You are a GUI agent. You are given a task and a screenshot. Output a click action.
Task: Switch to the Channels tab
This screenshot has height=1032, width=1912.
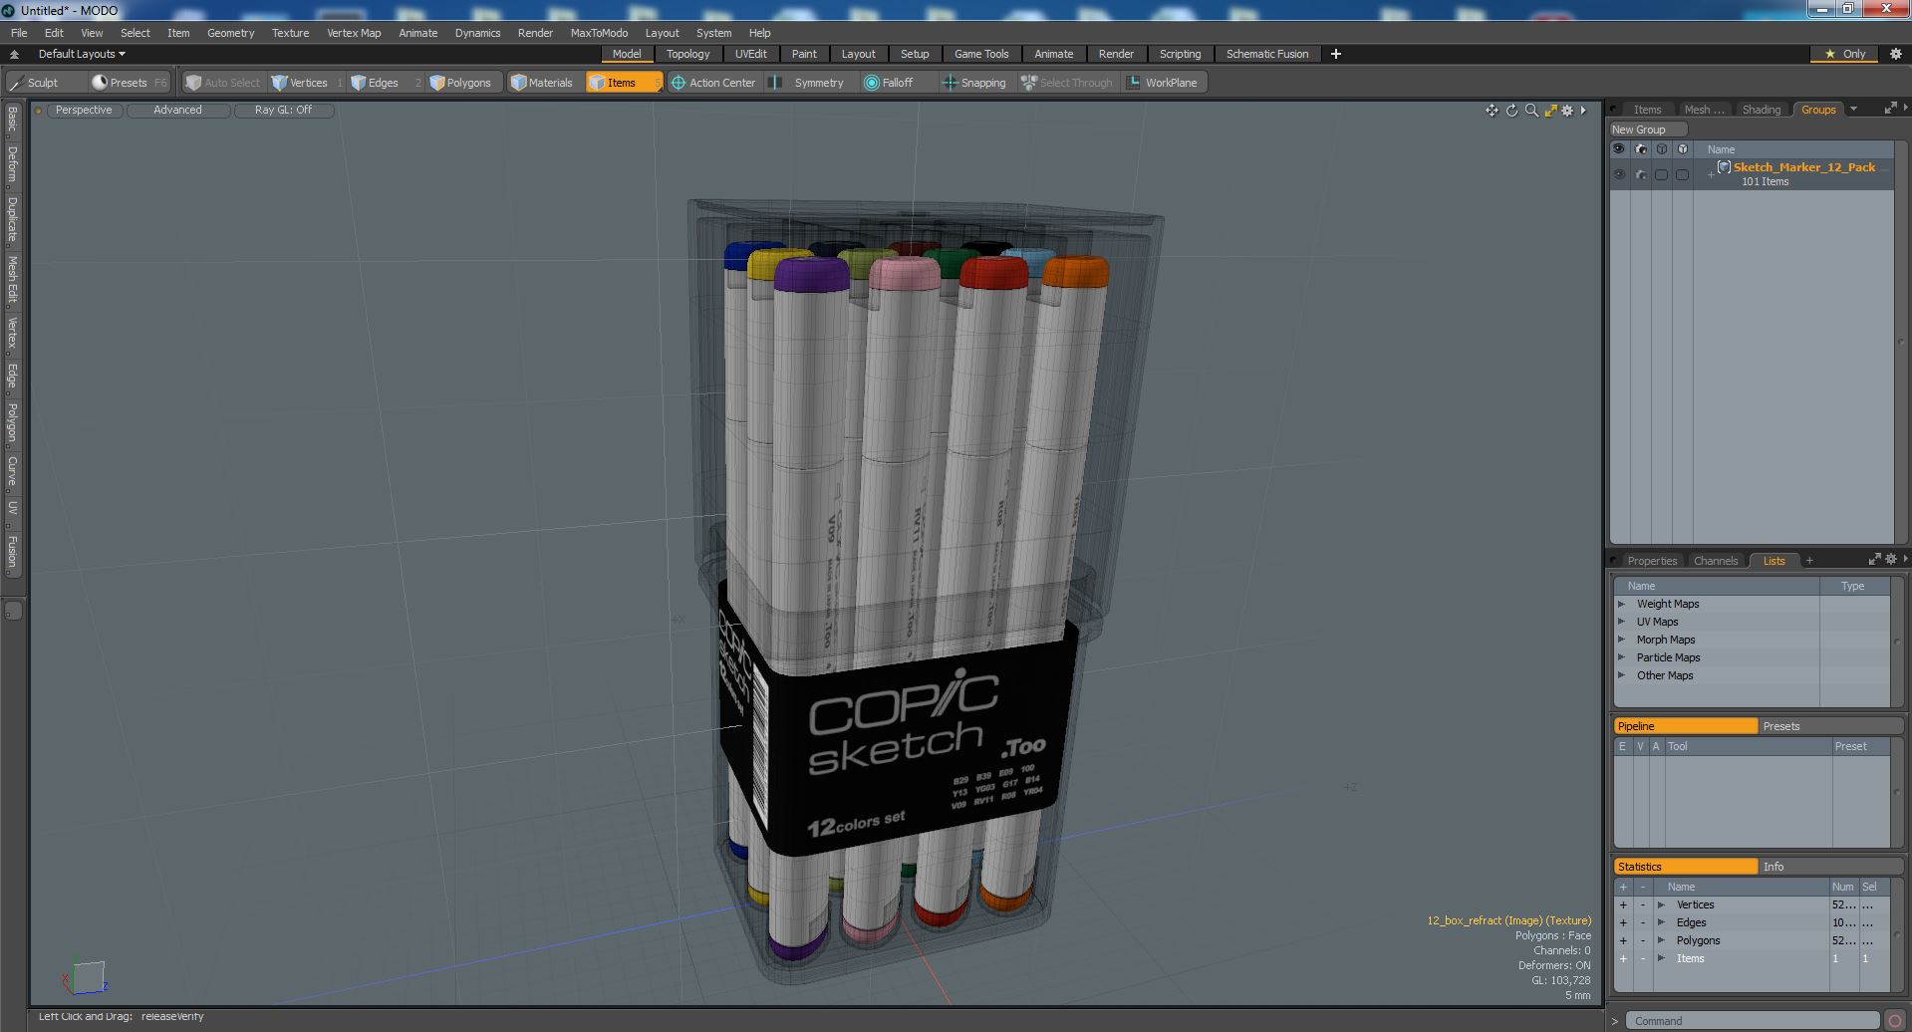1715,561
